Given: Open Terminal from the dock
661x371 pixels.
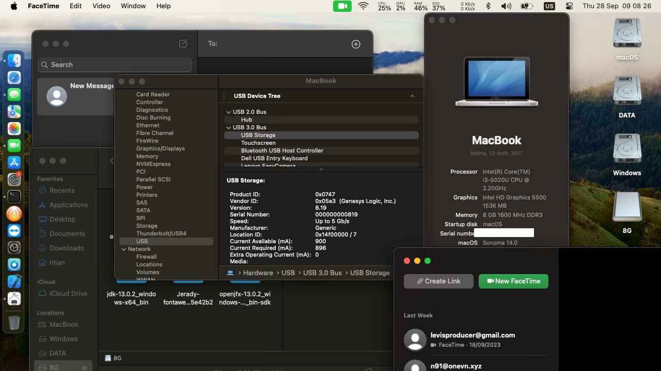Looking at the screenshot, I should pos(14,196).
